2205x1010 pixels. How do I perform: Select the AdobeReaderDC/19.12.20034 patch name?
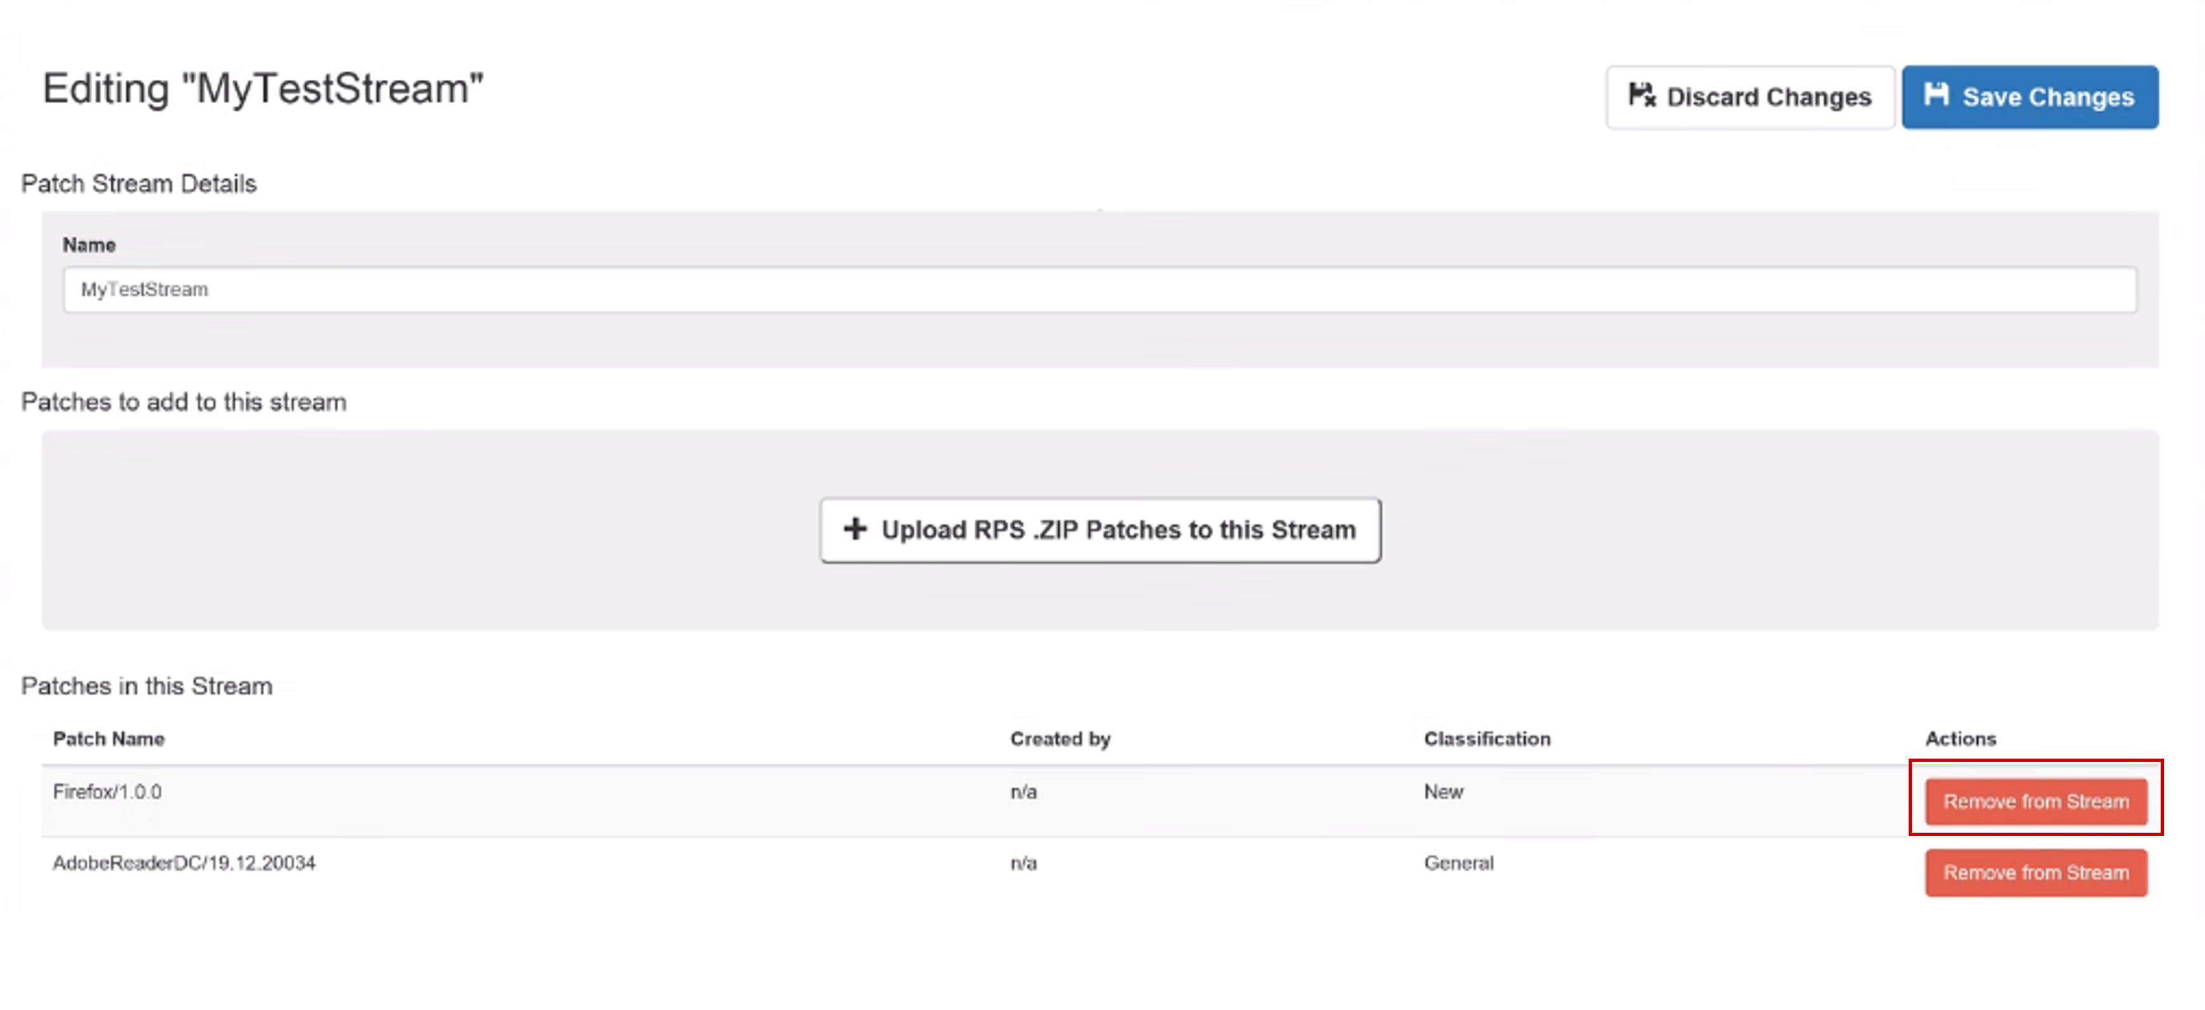point(184,863)
